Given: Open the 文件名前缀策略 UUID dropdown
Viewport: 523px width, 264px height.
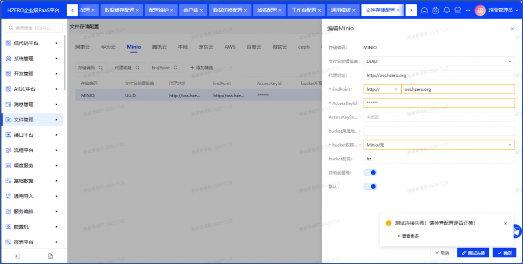Looking at the screenshot, I should [439, 61].
